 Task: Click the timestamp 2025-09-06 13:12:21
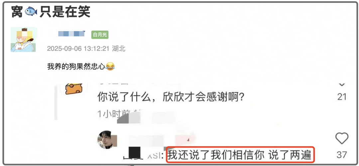tap(78, 49)
